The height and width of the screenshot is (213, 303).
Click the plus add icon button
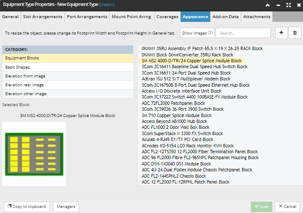[x=282, y=33]
